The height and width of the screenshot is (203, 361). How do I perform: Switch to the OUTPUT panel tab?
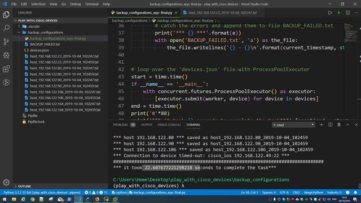(x=147, y=125)
